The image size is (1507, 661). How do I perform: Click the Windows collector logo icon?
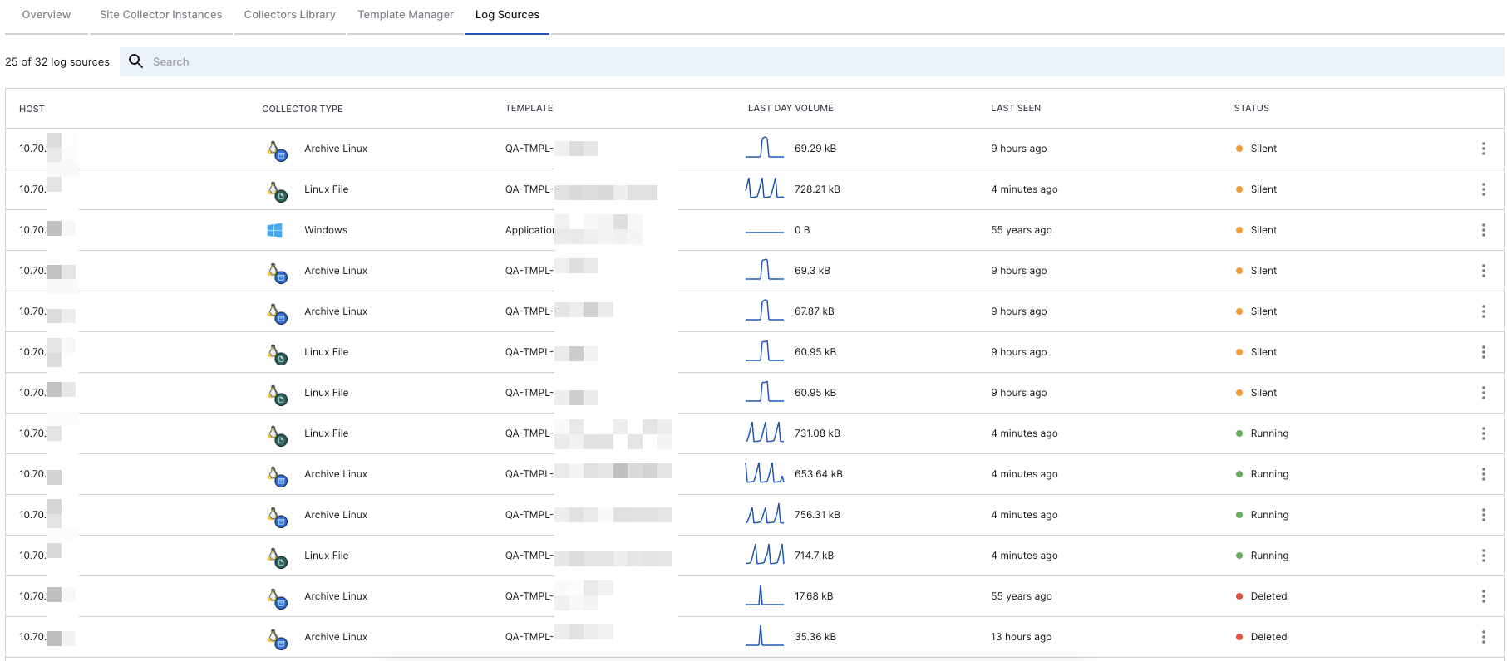[274, 230]
